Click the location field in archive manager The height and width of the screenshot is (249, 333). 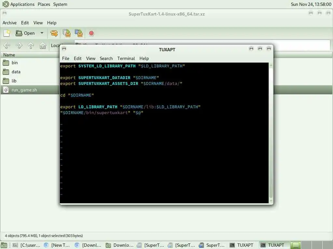tap(202, 45)
